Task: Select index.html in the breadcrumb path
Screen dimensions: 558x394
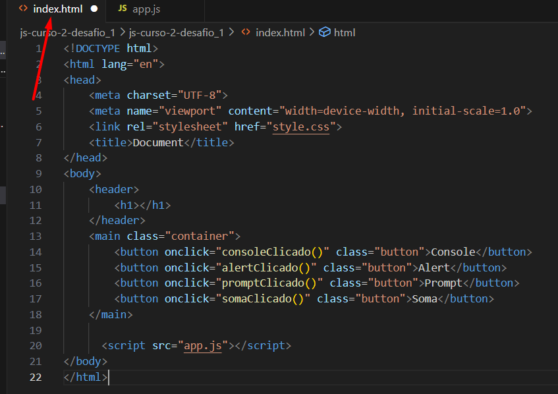Action: (x=280, y=33)
